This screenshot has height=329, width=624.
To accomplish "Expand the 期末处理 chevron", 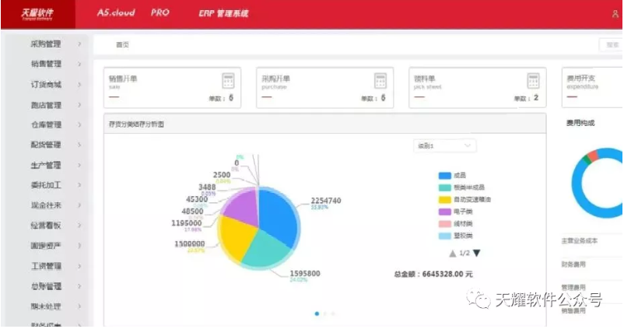I will point(79,306).
